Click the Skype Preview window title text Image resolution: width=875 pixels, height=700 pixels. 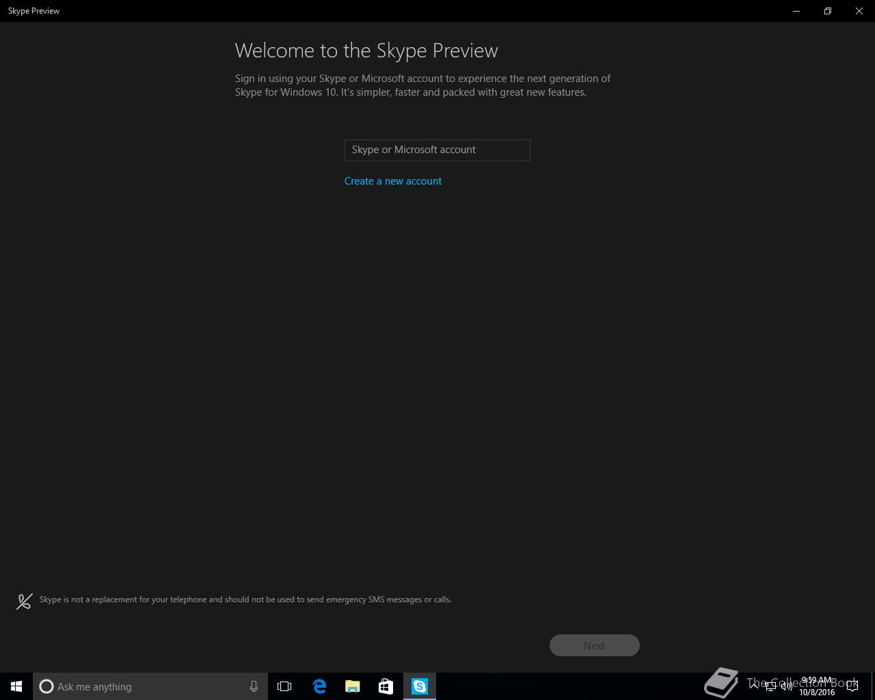[x=33, y=11]
